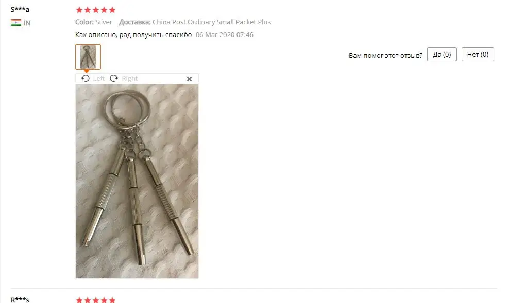Click the first star of R***s's review

79,300
